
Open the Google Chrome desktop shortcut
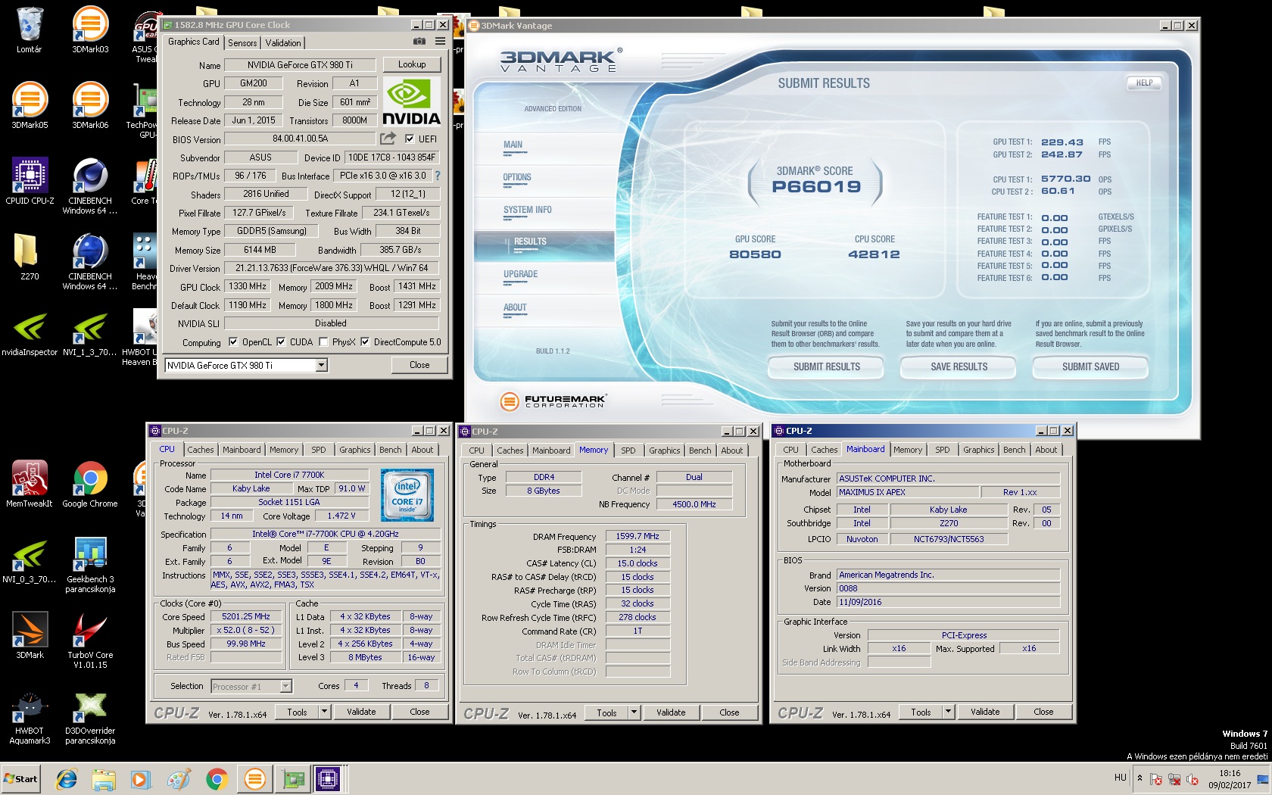coord(90,485)
